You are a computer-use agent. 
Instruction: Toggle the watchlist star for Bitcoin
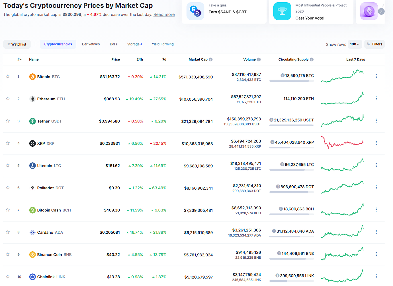pyautogui.click(x=8, y=76)
